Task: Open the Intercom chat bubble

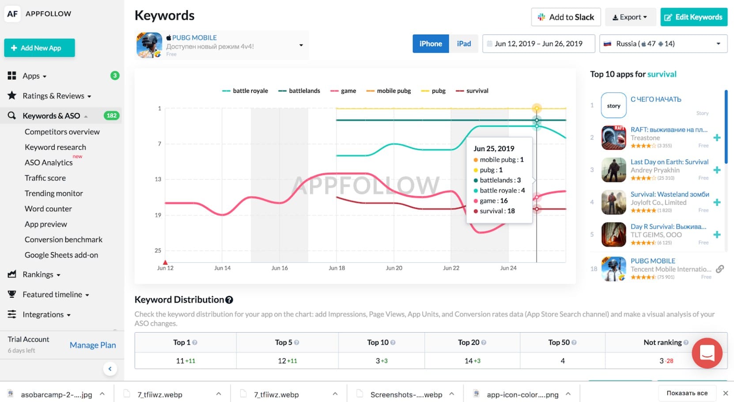Action: 707,353
